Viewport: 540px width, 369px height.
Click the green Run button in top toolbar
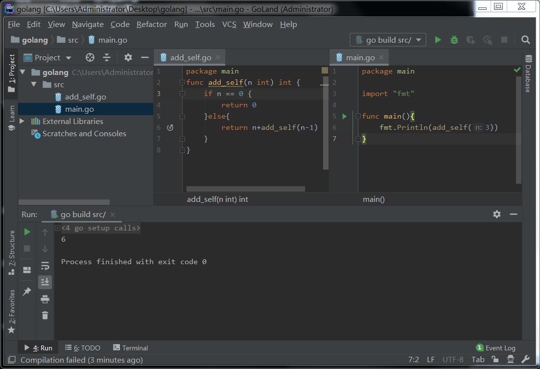(438, 40)
